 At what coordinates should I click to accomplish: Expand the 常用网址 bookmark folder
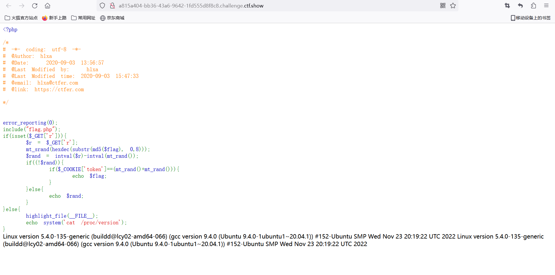click(83, 18)
